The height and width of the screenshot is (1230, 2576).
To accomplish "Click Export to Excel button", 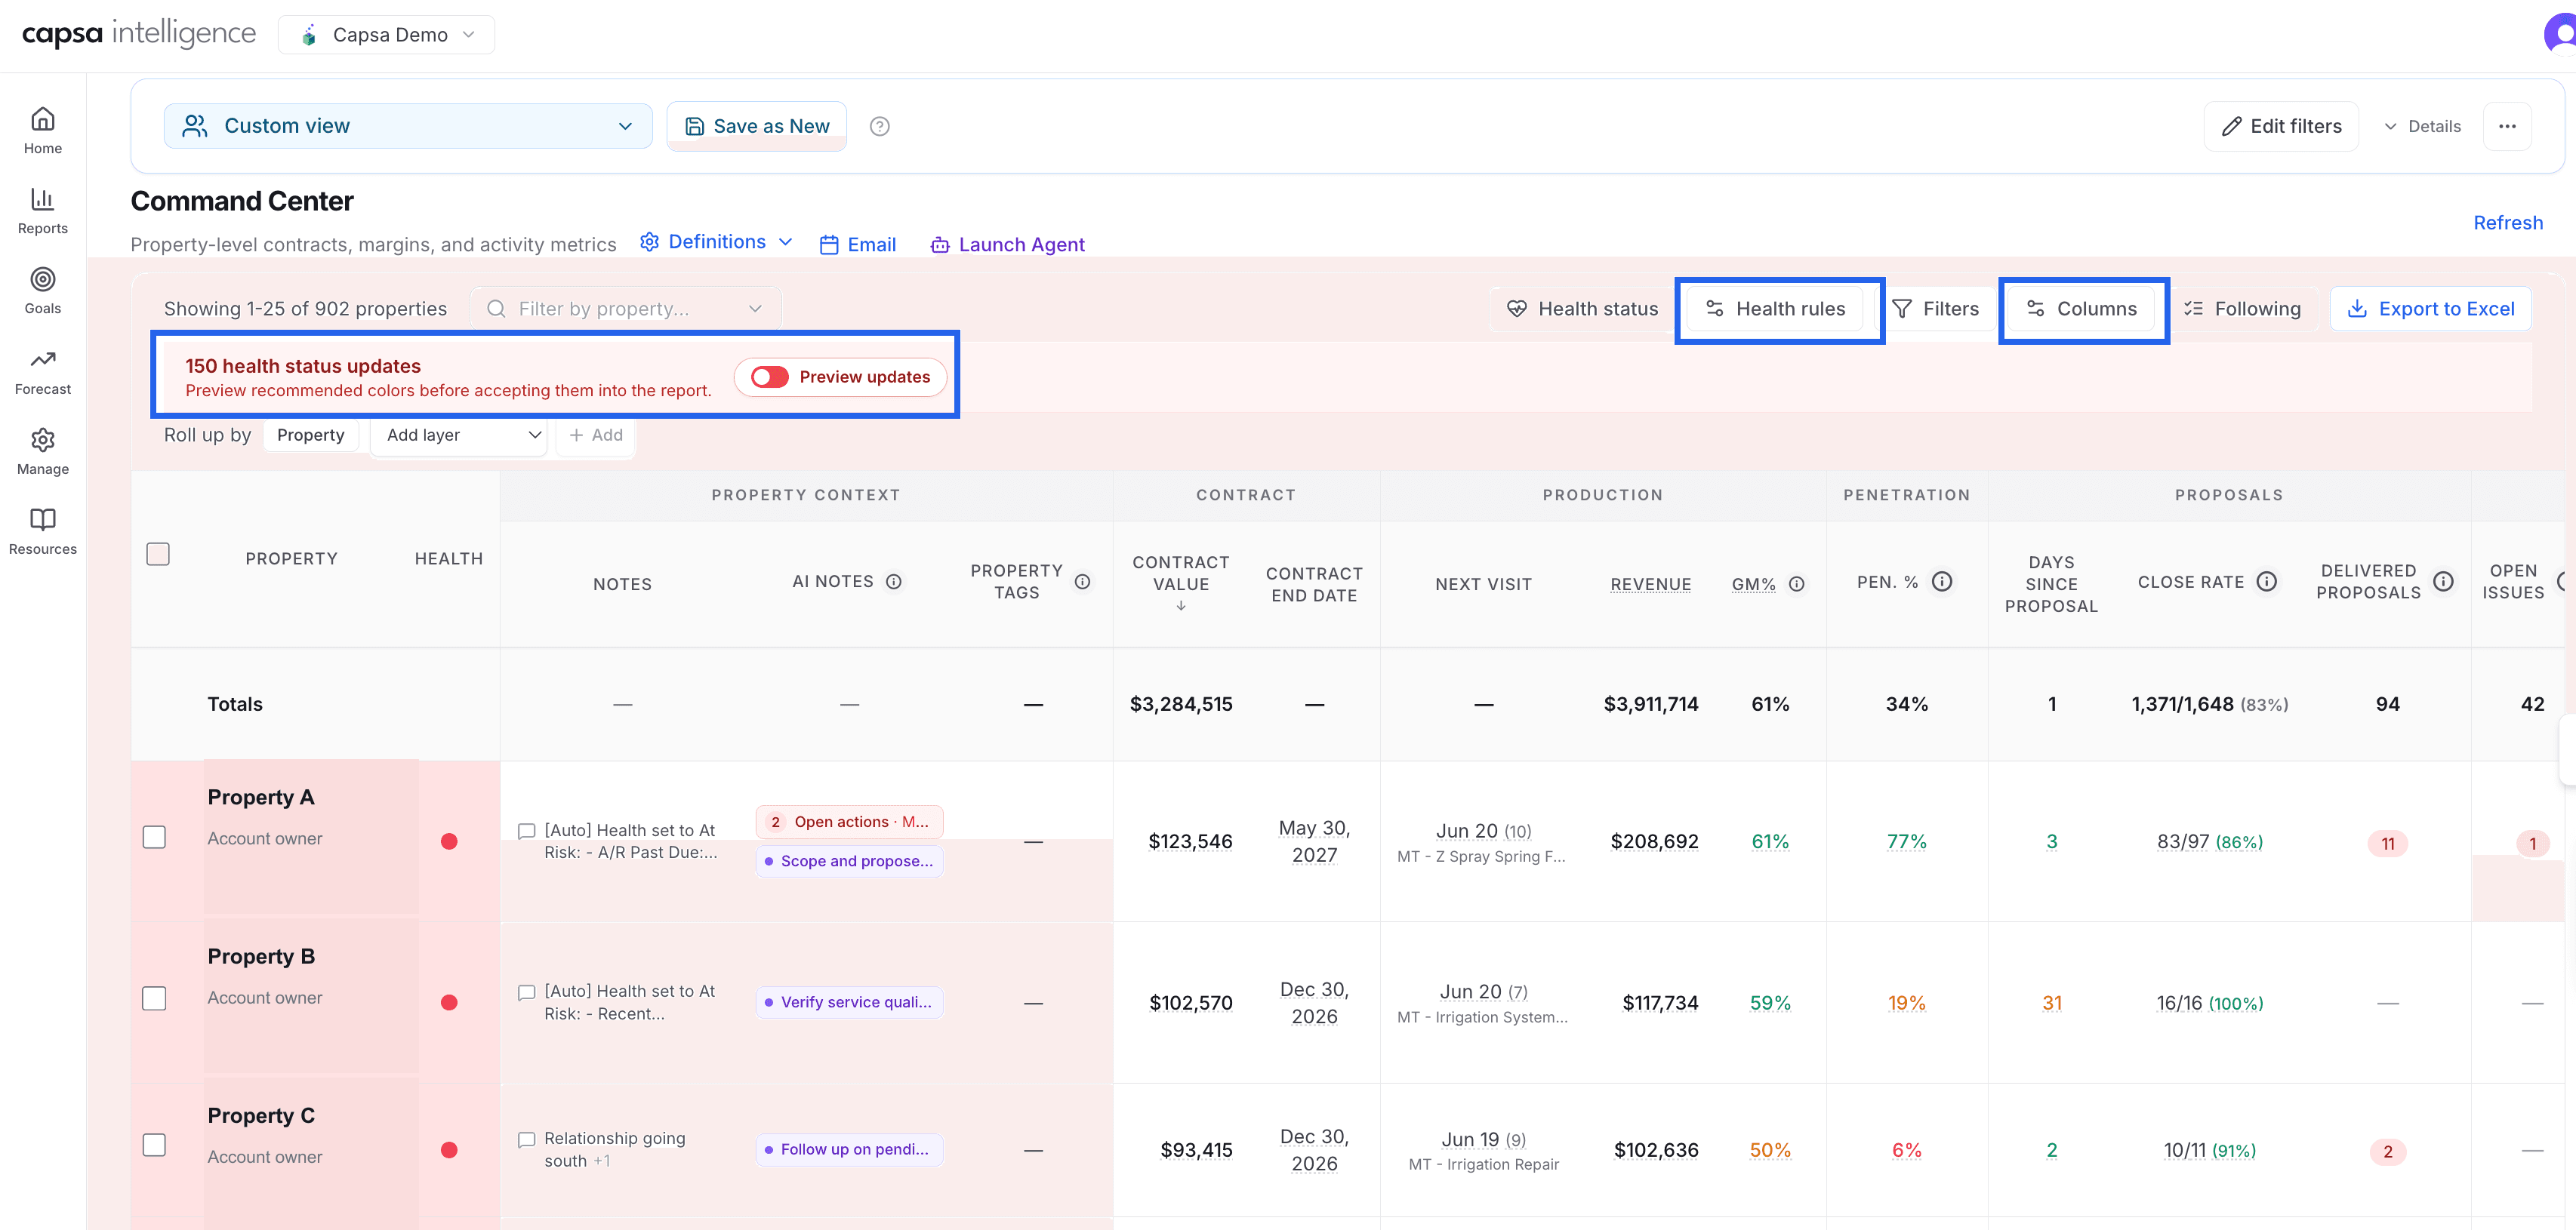I will click(x=2430, y=309).
